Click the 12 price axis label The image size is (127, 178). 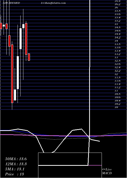[x=116, y=74]
